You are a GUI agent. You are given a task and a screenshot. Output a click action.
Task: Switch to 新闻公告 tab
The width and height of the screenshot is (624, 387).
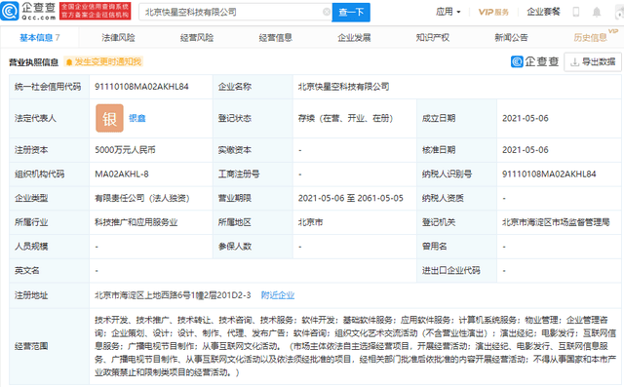511,38
